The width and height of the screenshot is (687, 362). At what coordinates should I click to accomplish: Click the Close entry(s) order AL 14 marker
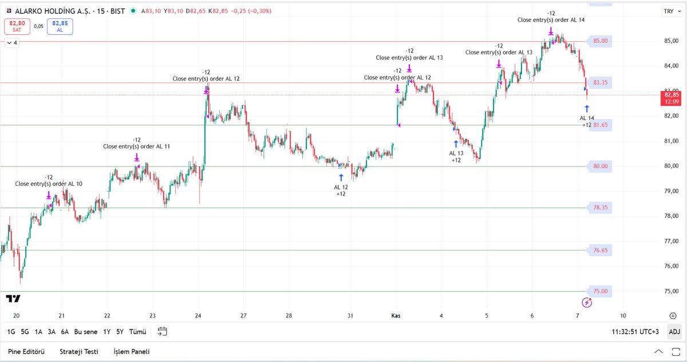coord(551,31)
